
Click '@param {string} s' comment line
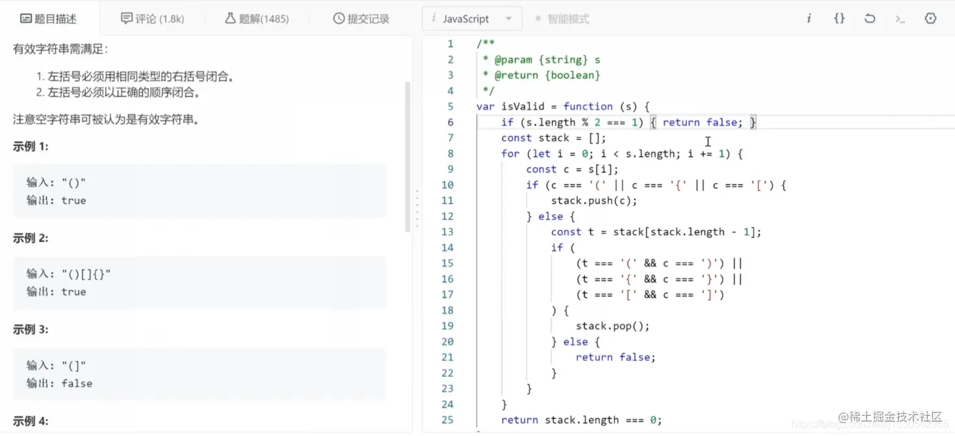547,60
